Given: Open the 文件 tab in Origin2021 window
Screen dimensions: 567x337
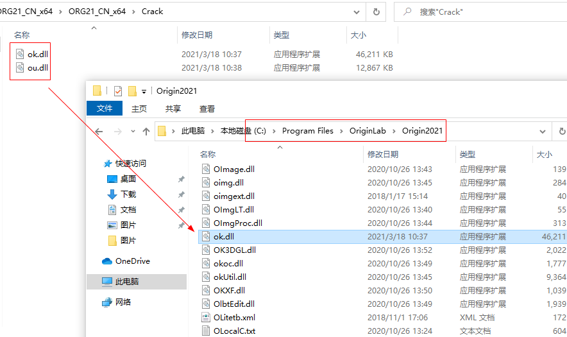Looking at the screenshot, I should 105,108.
